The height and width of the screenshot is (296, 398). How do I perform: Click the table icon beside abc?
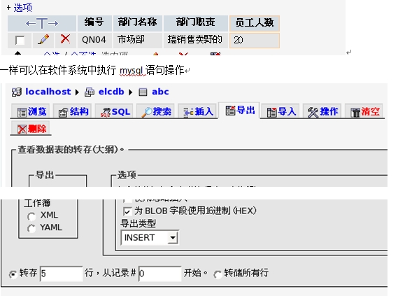click(x=143, y=92)
